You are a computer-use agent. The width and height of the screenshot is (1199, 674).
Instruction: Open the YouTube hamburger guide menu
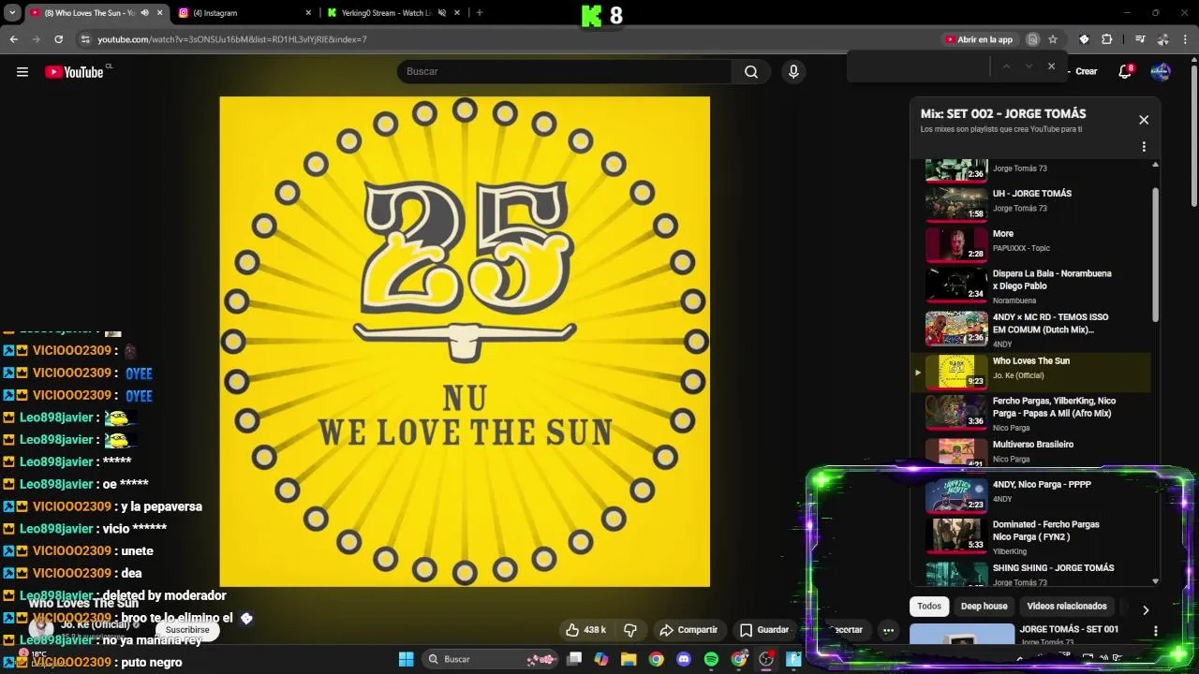coord(22,72)
